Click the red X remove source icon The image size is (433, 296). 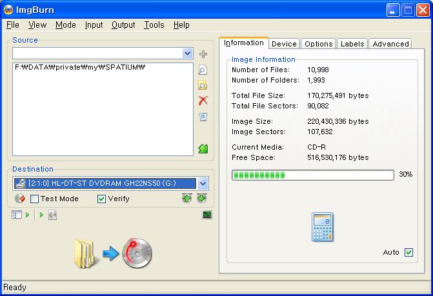tap(203, 101)
